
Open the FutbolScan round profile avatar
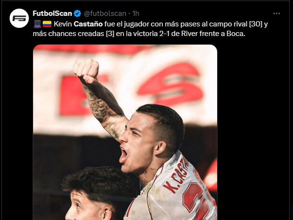click(x=19, y=18)
